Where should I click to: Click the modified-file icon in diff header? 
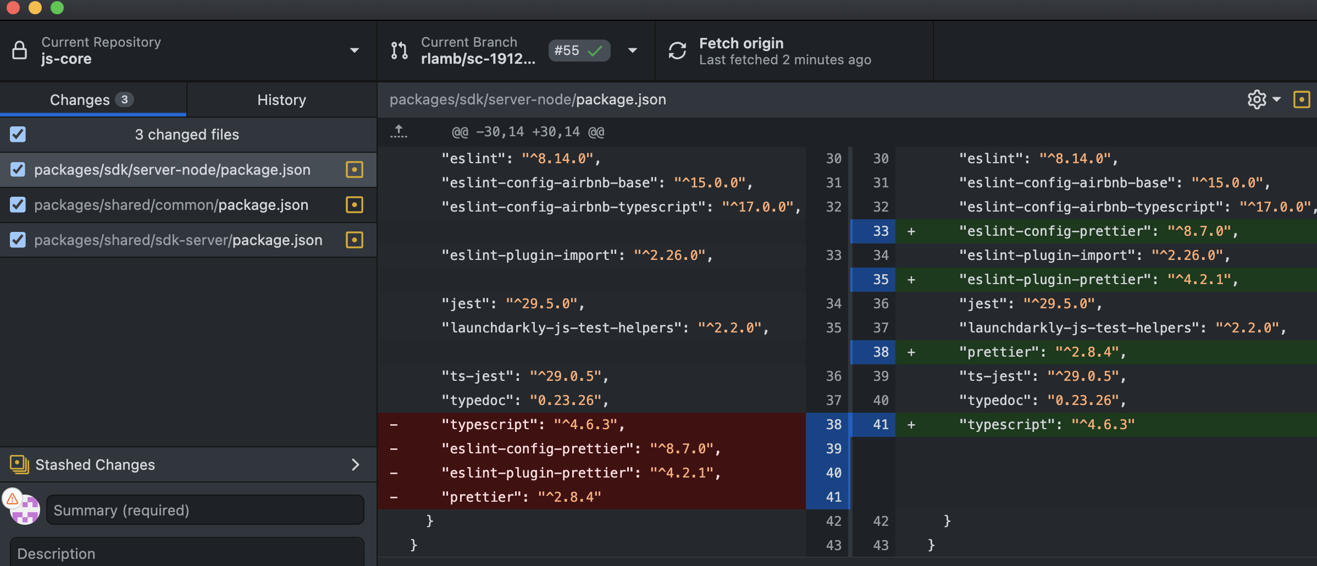(x=1301, y=99)
